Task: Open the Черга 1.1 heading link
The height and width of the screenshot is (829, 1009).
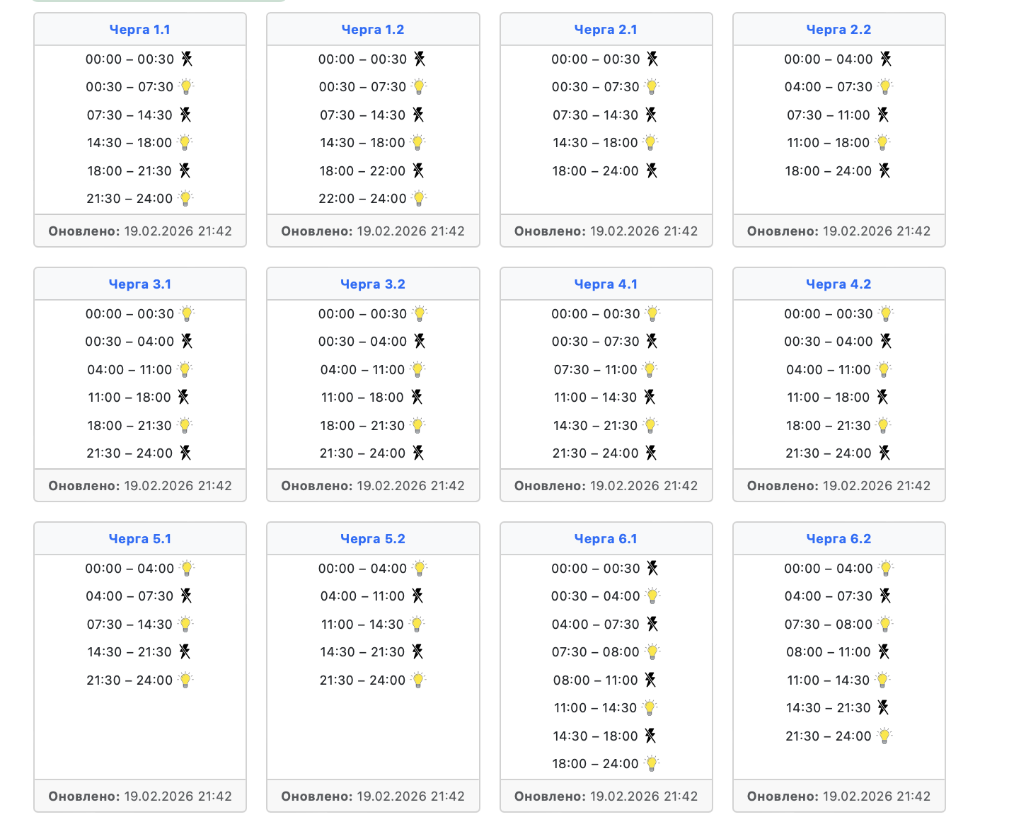Action: (139, 30)
